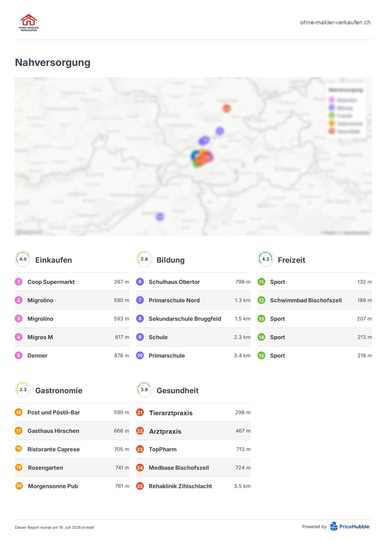The width and height of the screenshot is (387, 548).
Task: Click marker 21 beside Tierarztpraxis
Action: (140, 412)
